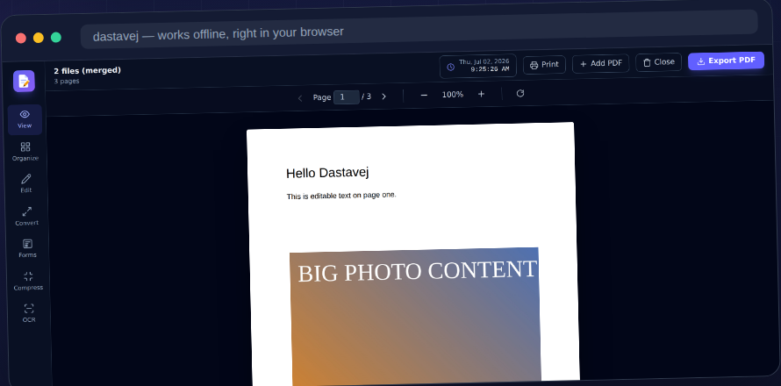Open the Compress tool
The width and height of the screenshot is (781, 386).
pyautogui.click(x=28, y=281)
